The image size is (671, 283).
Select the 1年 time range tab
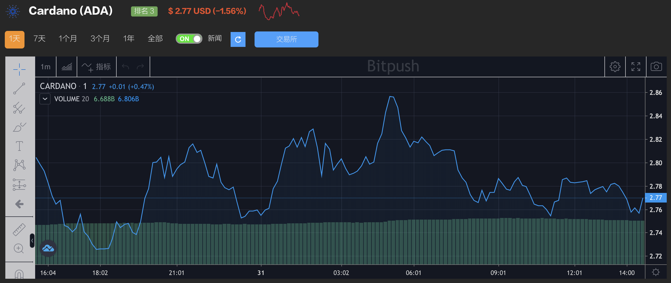(129, 39)
